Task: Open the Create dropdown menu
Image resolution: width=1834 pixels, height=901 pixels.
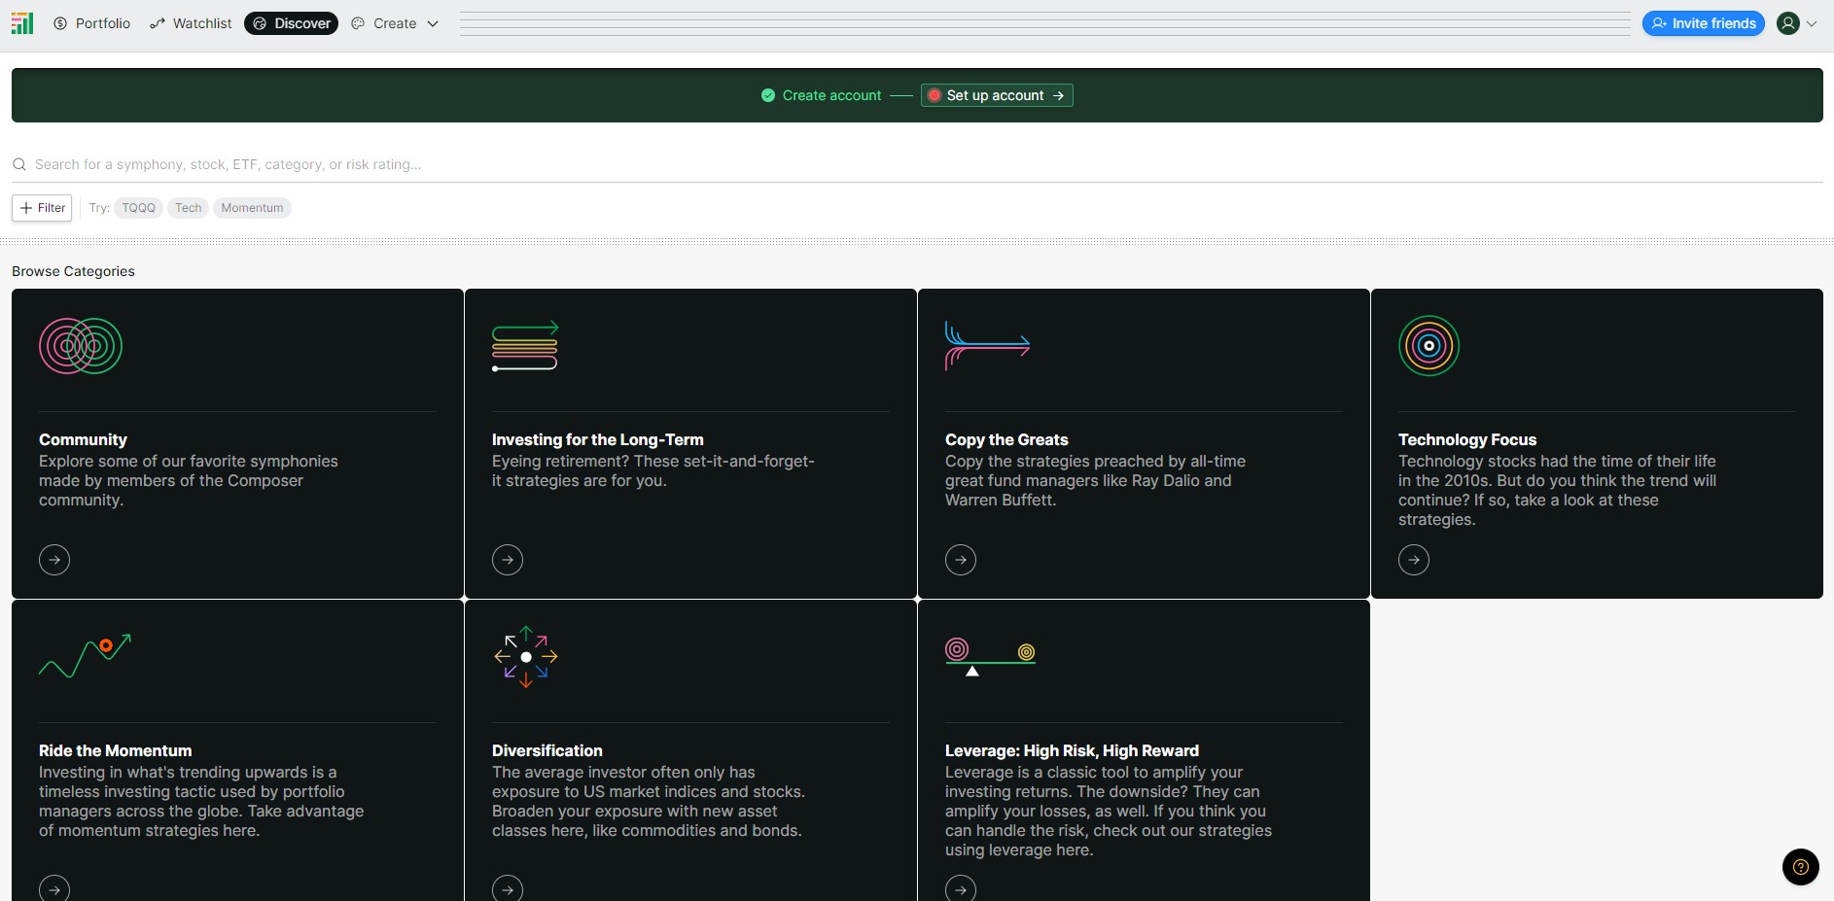Action: (395, 23)
